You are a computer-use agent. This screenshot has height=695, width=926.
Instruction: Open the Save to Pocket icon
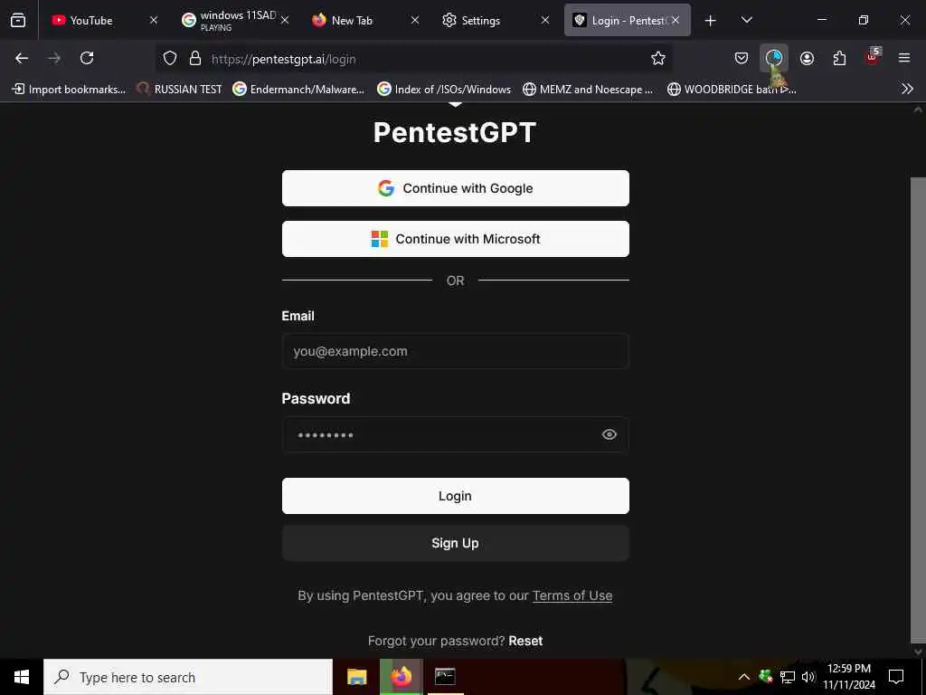click(742, 59)
